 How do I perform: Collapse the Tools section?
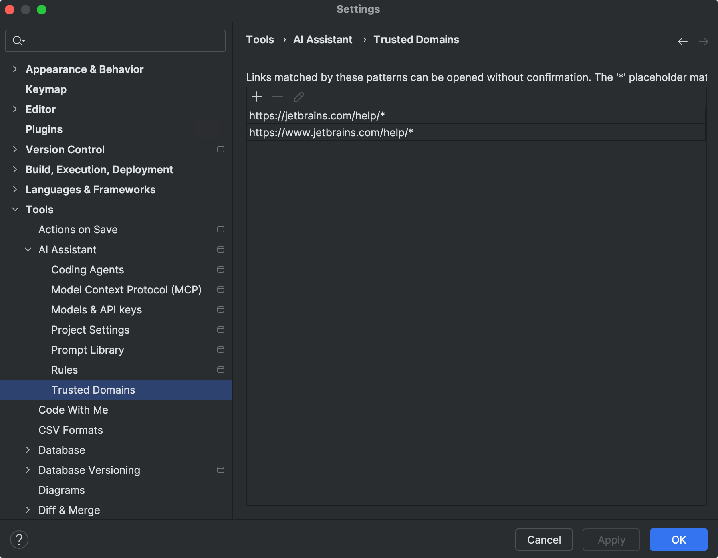click(x=15, y=209)
